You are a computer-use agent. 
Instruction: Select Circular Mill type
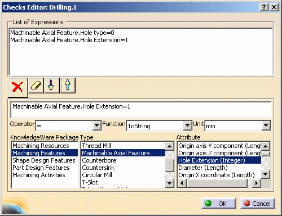point(124,175)
